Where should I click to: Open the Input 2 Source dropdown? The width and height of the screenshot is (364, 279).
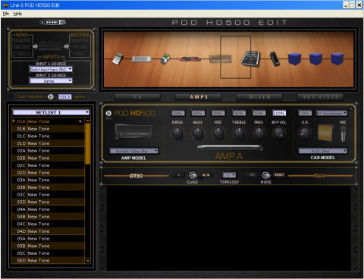tap(51, 81)
